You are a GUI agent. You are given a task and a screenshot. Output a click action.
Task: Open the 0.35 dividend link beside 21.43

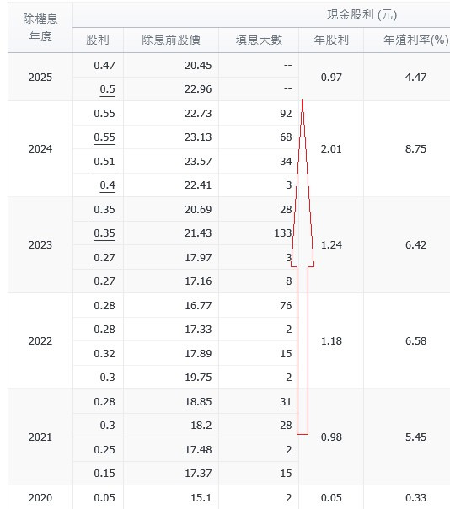(104, 233)
